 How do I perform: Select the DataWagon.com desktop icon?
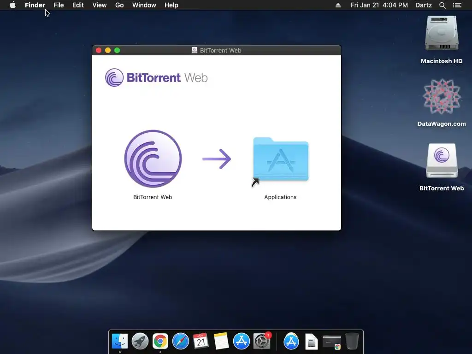click(442, 97)
